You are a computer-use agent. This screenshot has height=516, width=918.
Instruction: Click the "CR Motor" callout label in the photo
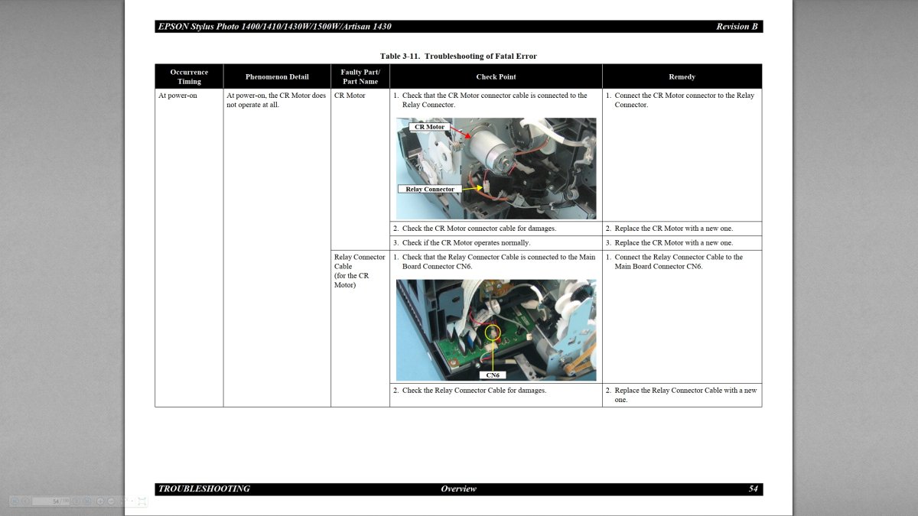click(429, 127)
